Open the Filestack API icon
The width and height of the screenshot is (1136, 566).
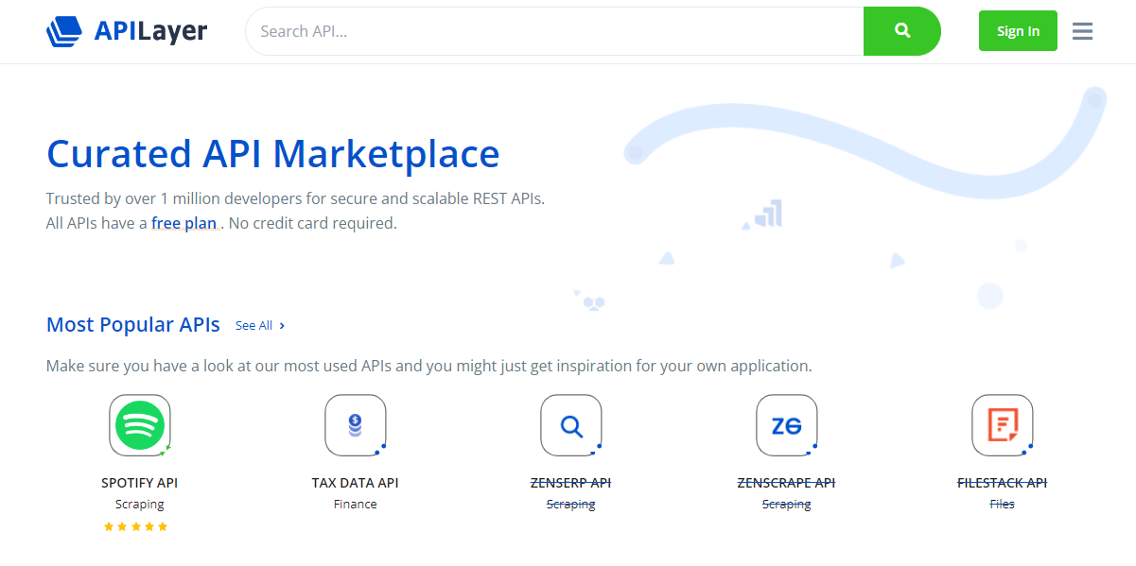[x=1003, y=425]
